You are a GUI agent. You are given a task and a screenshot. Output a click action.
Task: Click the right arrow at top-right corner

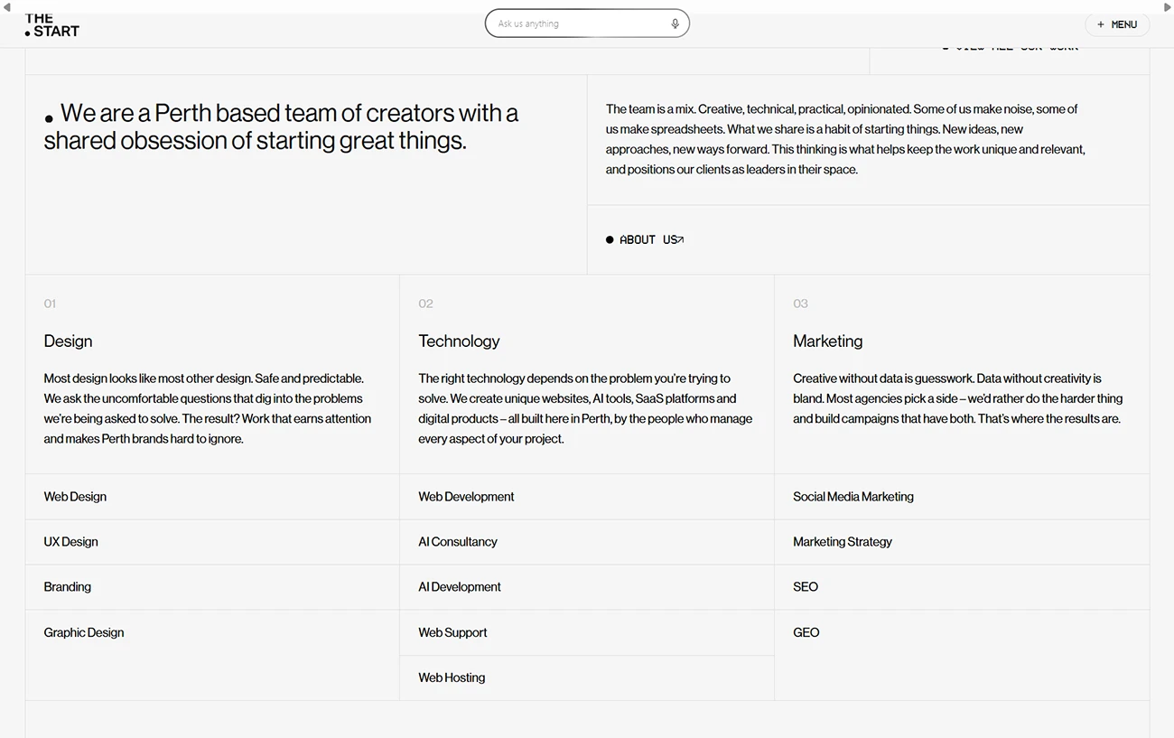point(1167,6)
